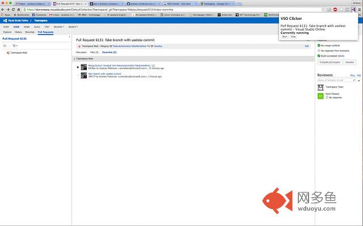Click the browser address bar

171,10
